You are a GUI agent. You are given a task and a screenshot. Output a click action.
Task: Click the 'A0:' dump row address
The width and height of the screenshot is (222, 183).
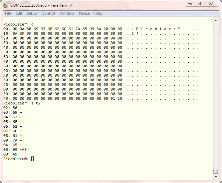pyautogui.click(x=7, y=75)
